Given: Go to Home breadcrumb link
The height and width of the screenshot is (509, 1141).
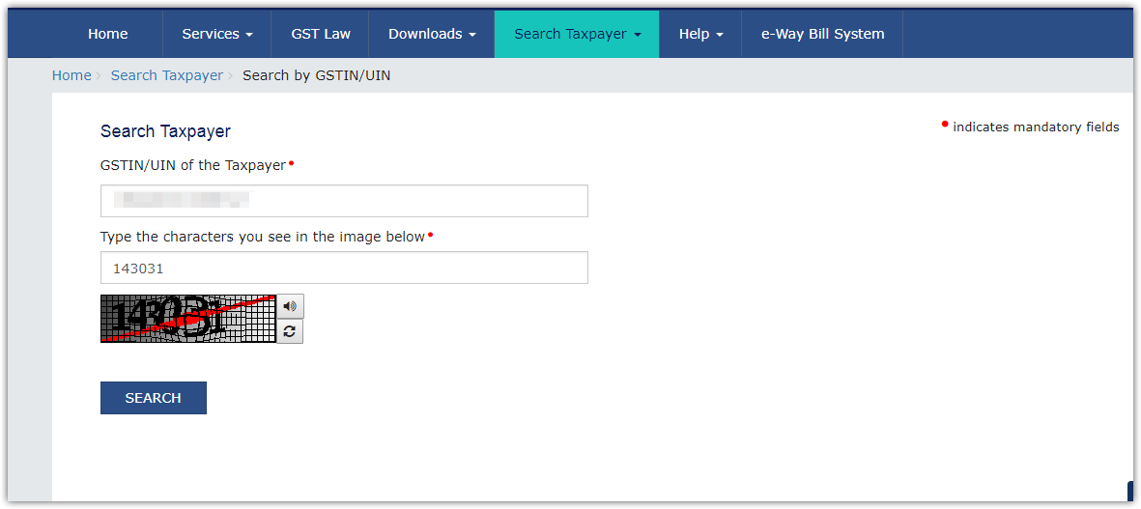Looking at the screenshot, I should coord(71,75).
